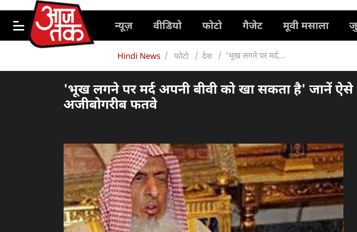Viewport: 357px width, 232px height.
Task: Open the न्यूज़ menu item
Action: (x=124, y=25)
